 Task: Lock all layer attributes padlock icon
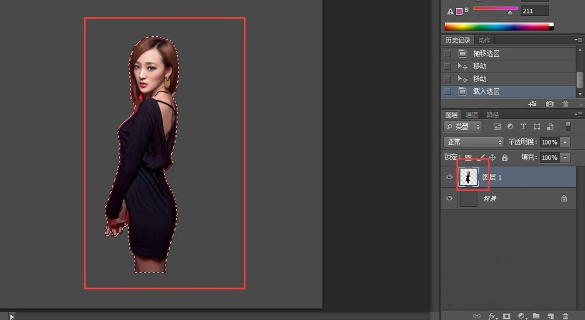coord(505,157)
